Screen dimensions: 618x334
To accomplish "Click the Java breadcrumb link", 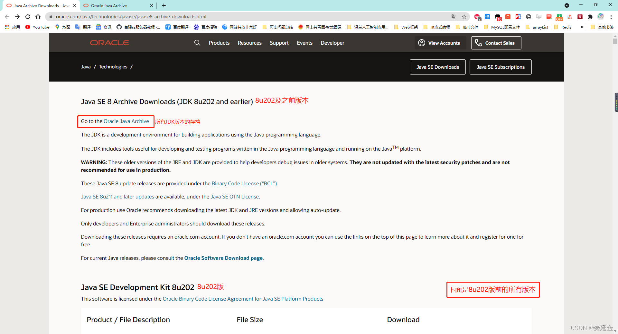I will pos(86,67).
